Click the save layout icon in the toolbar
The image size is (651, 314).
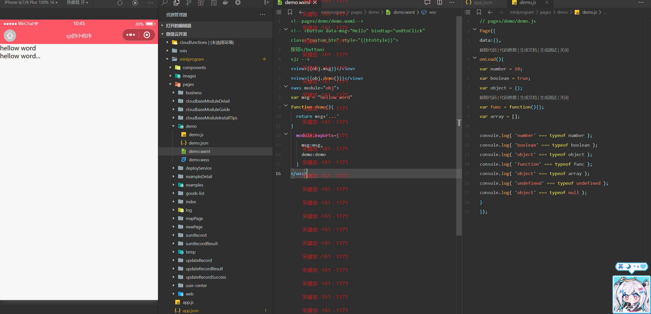pos(214,3)
